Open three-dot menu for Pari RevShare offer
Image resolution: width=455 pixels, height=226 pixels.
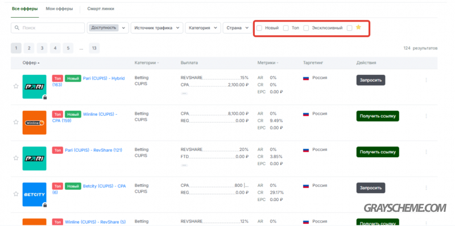[x=426, y=152]
